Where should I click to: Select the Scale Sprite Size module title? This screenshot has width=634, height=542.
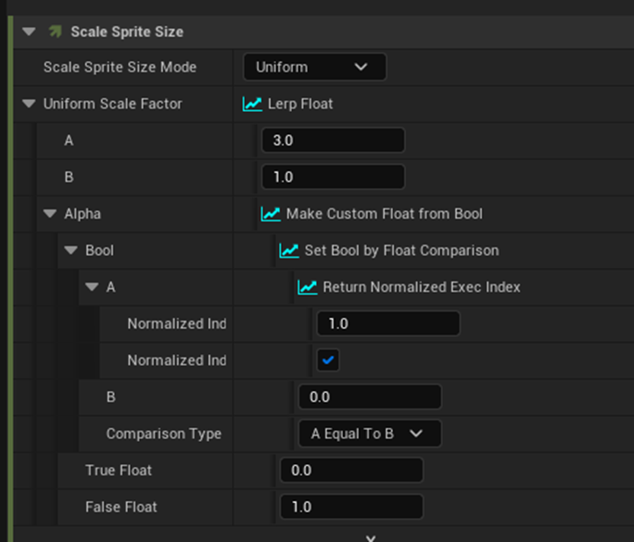coord(127,32)
